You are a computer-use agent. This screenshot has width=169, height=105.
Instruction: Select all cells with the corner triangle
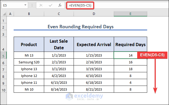[4, 14]
